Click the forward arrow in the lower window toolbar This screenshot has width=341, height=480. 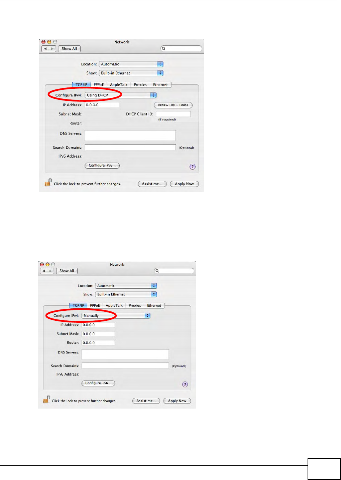pos(51,271)
